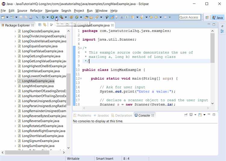Select LongSumExample.java in Package Explorer

tap(38, 146)
